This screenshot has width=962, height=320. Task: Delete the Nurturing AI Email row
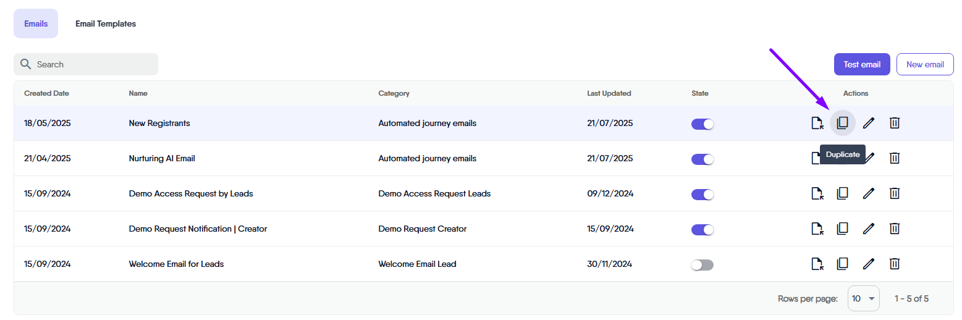tap(894, 158)
